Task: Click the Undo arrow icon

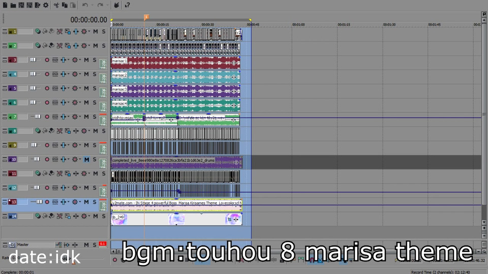Action: [85, 5]
